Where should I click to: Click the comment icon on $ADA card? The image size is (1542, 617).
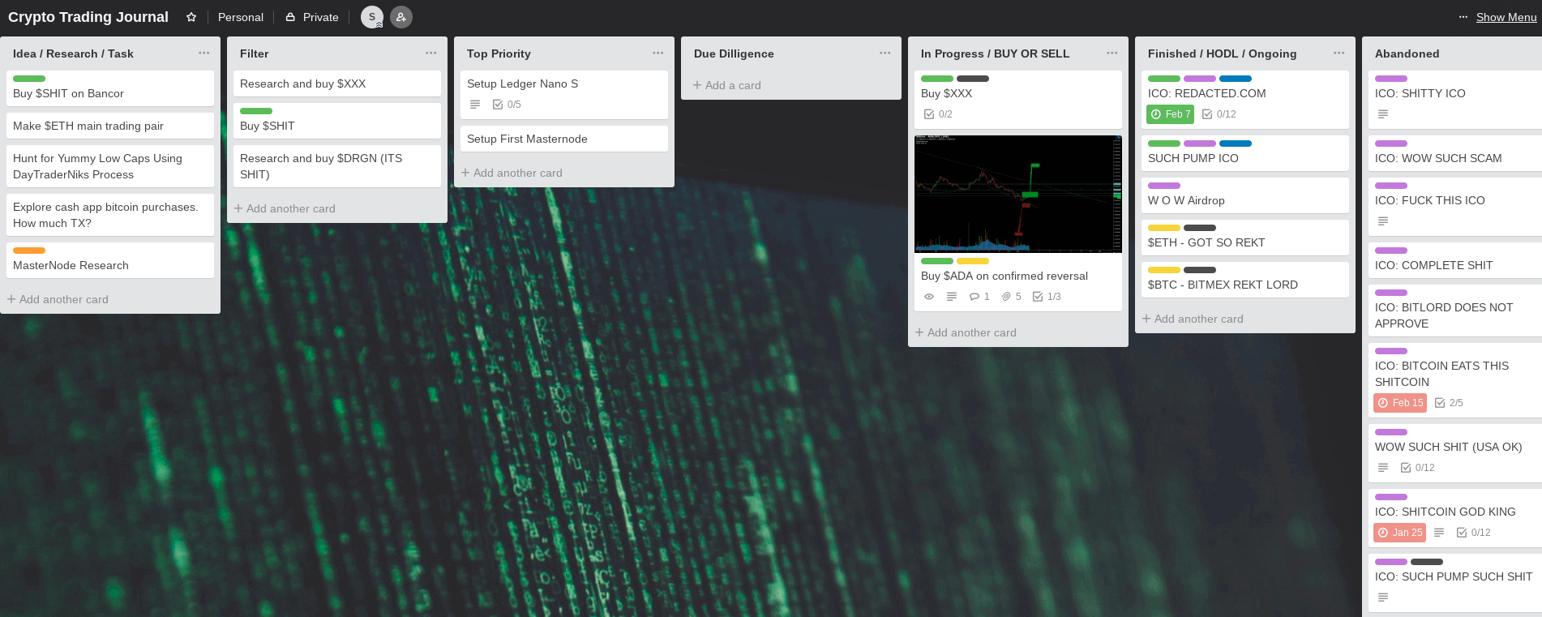(x=979, y=297)
